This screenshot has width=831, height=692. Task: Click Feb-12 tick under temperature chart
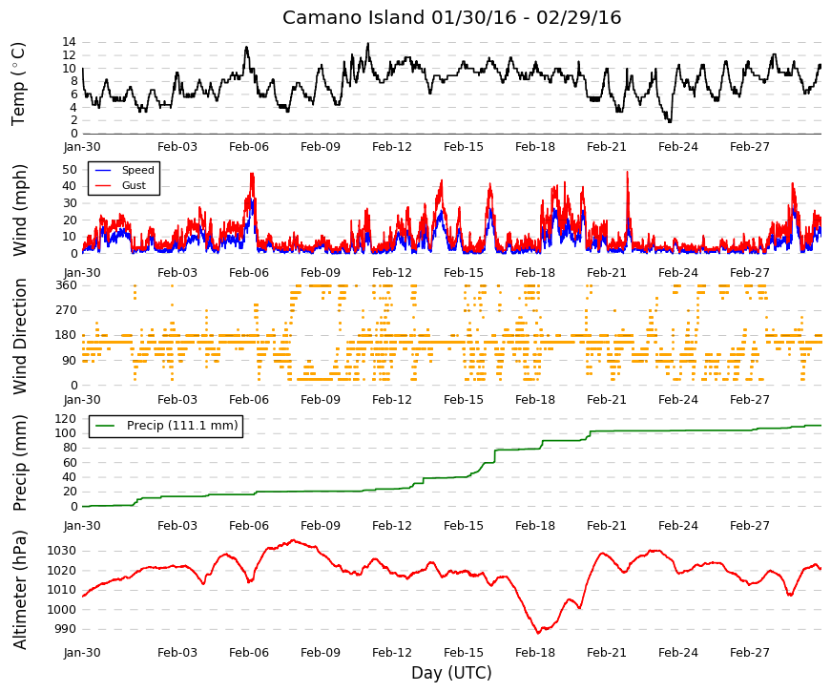(392, 147)
